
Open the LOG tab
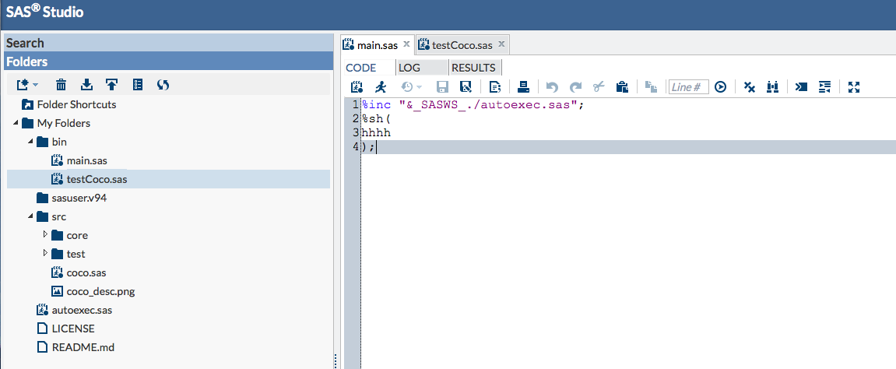click(409, 68)
